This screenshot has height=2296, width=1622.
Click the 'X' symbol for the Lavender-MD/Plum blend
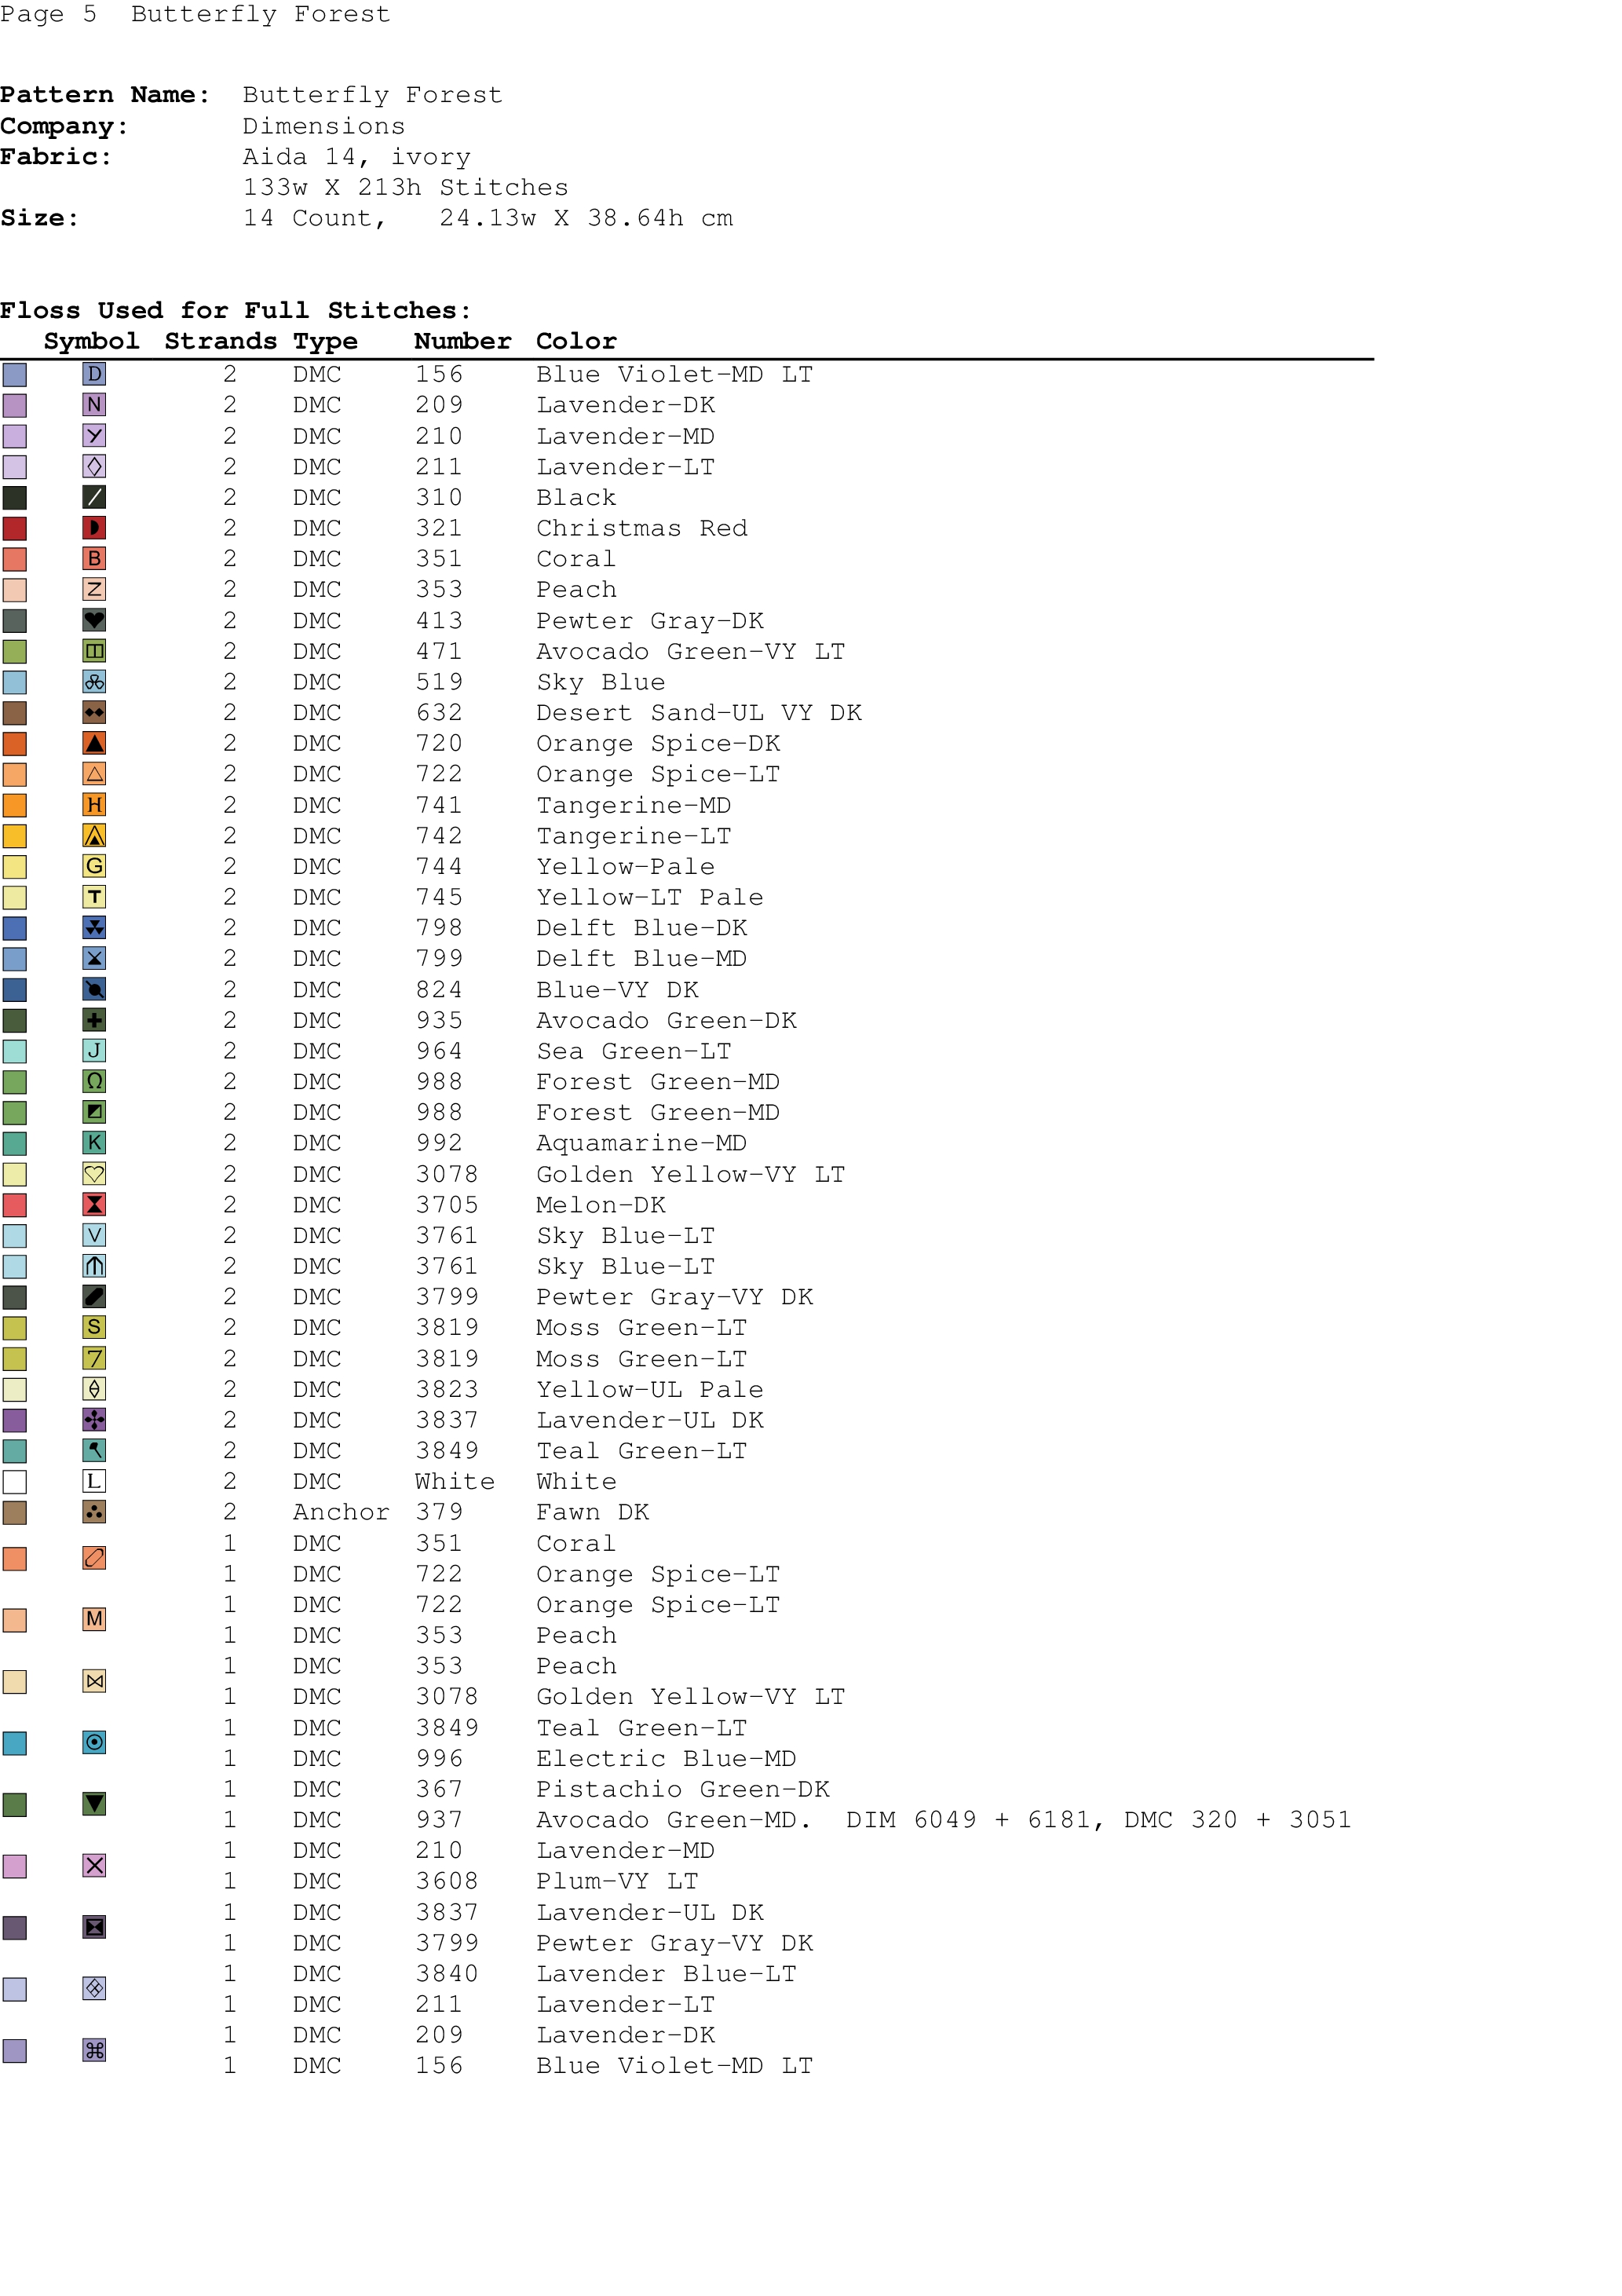[94, 1865]
